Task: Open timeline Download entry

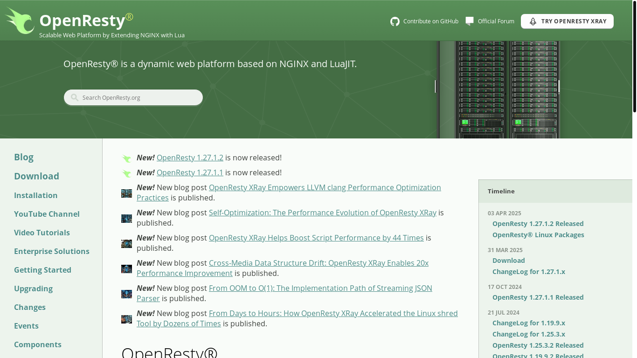Action: coord(508,261)
